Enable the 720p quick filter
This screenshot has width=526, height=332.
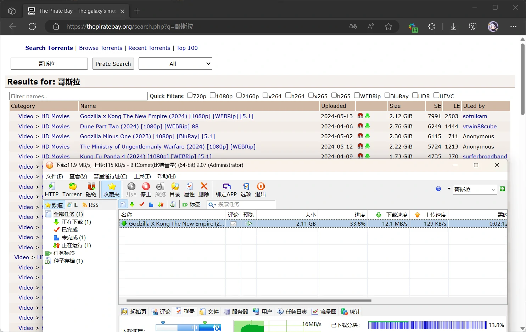pos(190,95)
